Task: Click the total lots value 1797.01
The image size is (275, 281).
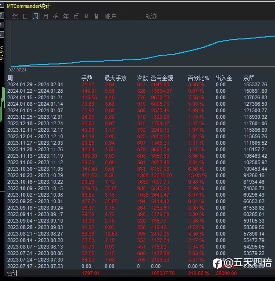Action: click(x=91, y=273)
